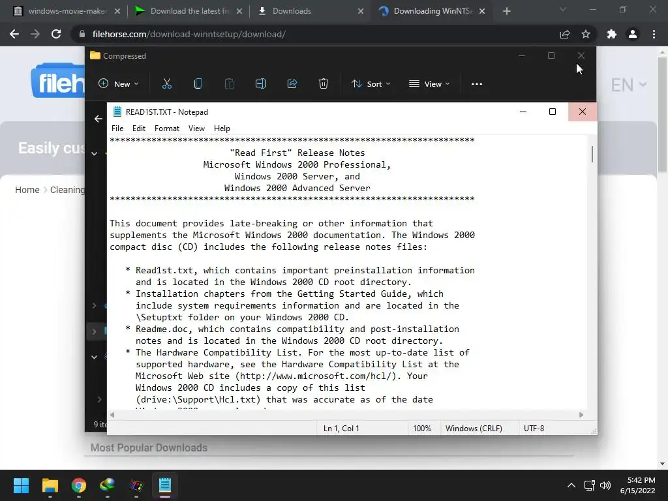Open the Chrome profile icon
Viewport: 668px width, 501px height.
click(633, 34)
